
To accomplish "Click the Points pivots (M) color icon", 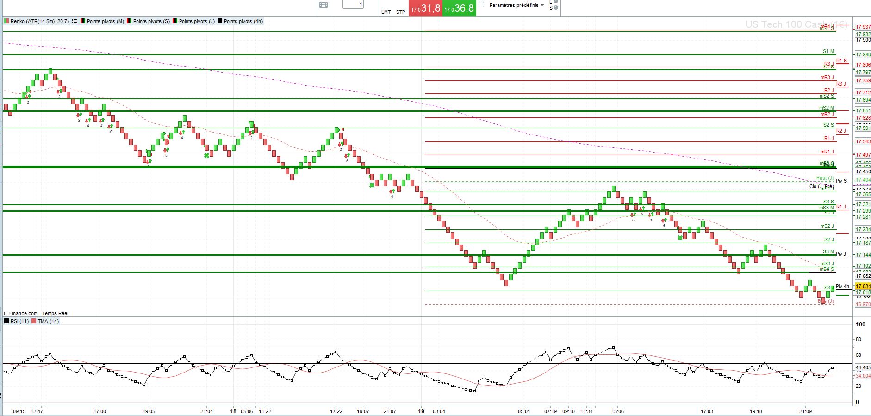I will [x=83, y=21].
